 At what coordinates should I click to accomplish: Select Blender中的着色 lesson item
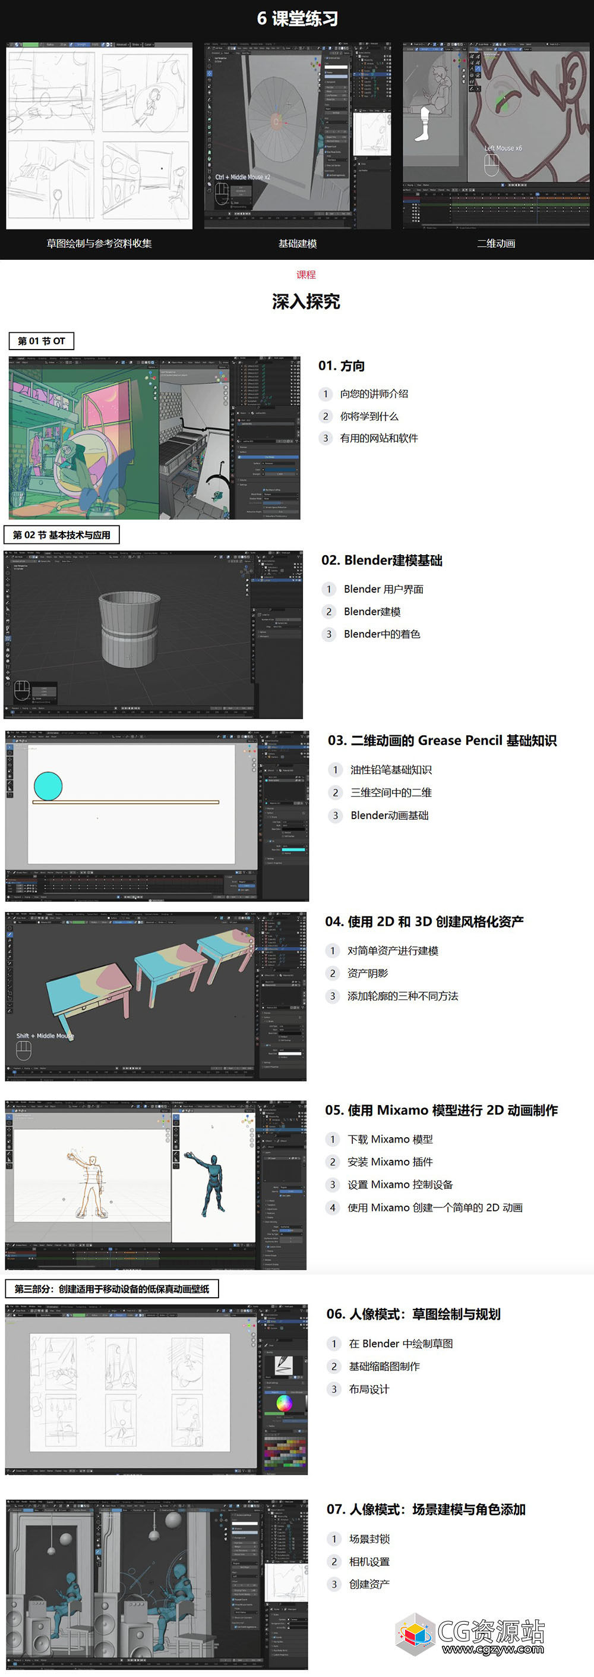click(x=382, y=634)
